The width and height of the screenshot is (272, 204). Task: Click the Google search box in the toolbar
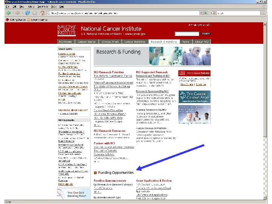pyautogui.click(x=238, y=13)
